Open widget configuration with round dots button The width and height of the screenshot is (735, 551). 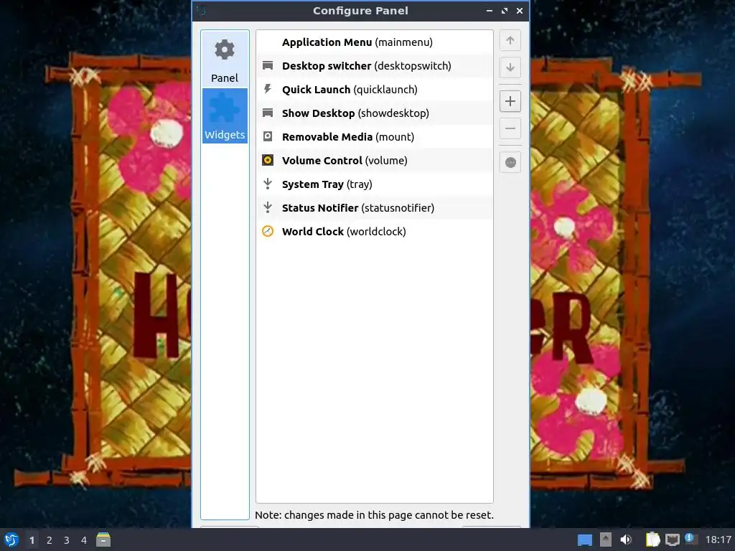(x=510, y=162)
